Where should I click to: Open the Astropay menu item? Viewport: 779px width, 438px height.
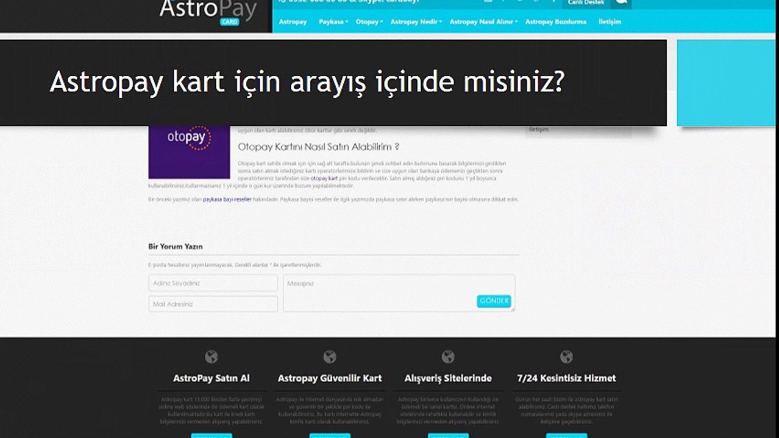point(293,22)
